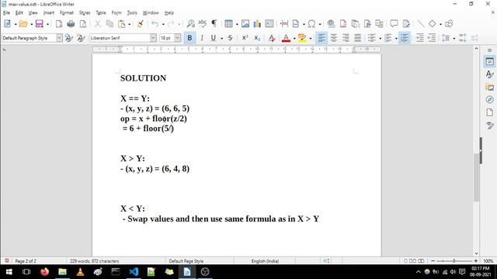Image resolution: width=497 pixels, height=279 pixels.
Task: Click the Subscript icon
Action: pos(257,38)
